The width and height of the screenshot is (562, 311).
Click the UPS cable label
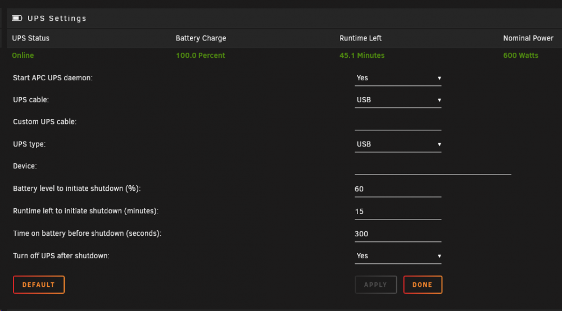[x=31, y=100]
